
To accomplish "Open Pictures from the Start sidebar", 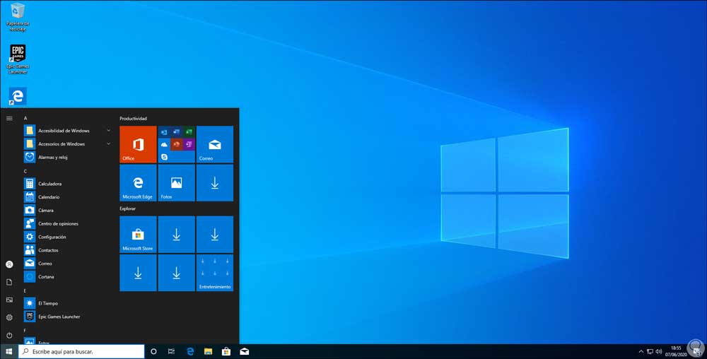I will click(9, 300).
